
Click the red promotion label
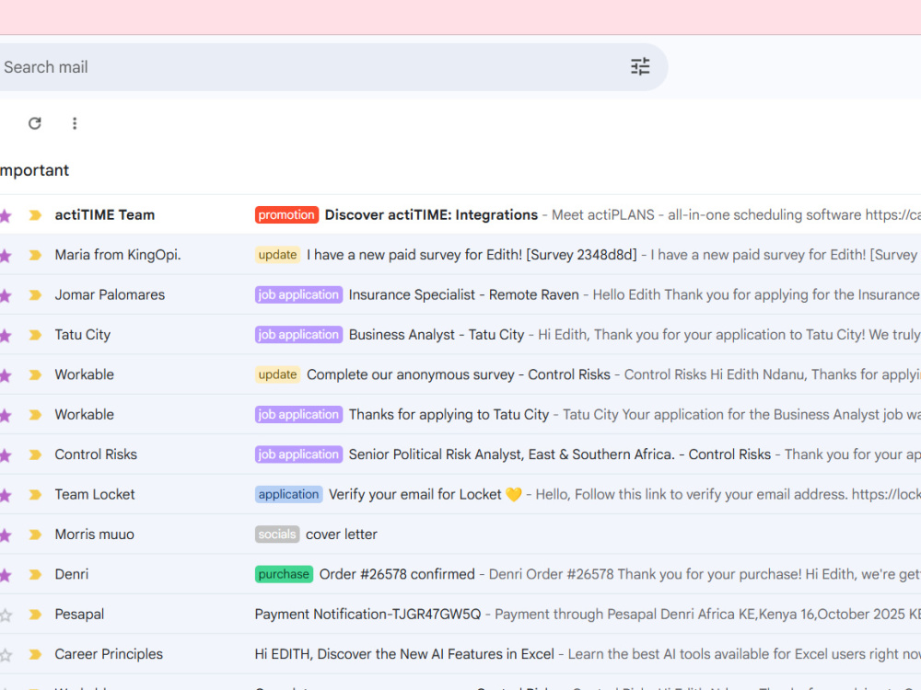286,214
